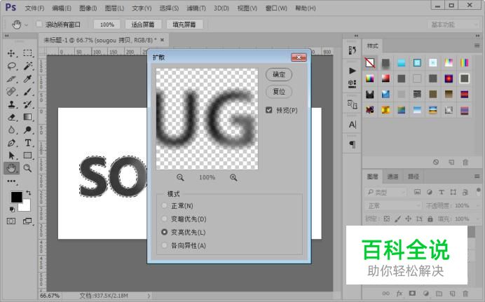Swap foreground and background colors
Screen dimensions: 485x302
(x=29, y=193)
